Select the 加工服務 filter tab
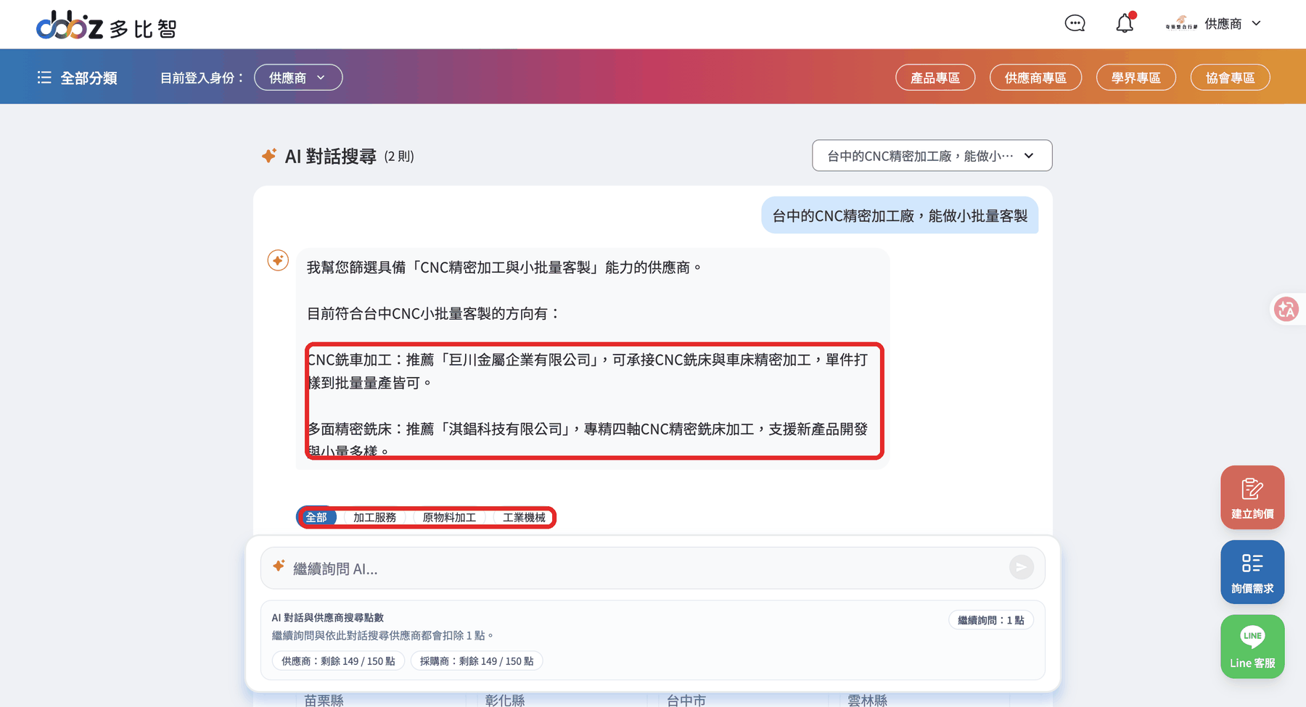The width and height of the screenshot is (1306, 707). (374, 517)
